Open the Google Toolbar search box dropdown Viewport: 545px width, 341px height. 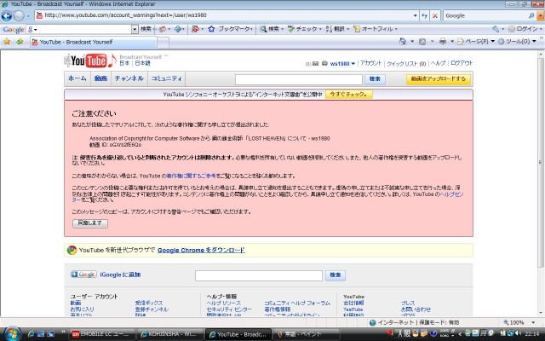[135, 30]
